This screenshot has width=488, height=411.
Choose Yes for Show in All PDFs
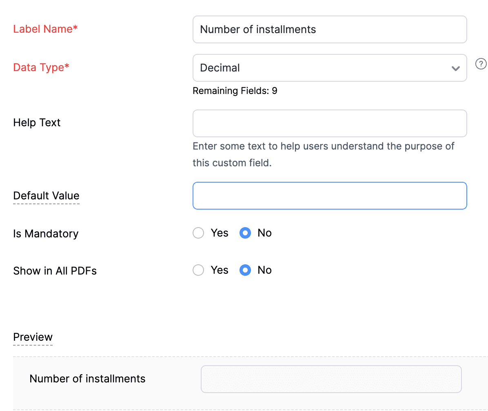point(198,270)
